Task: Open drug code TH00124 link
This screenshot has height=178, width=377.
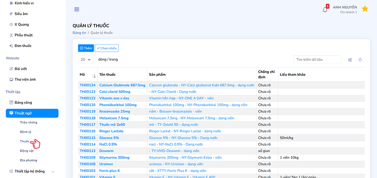Action: tap(88, 85)
